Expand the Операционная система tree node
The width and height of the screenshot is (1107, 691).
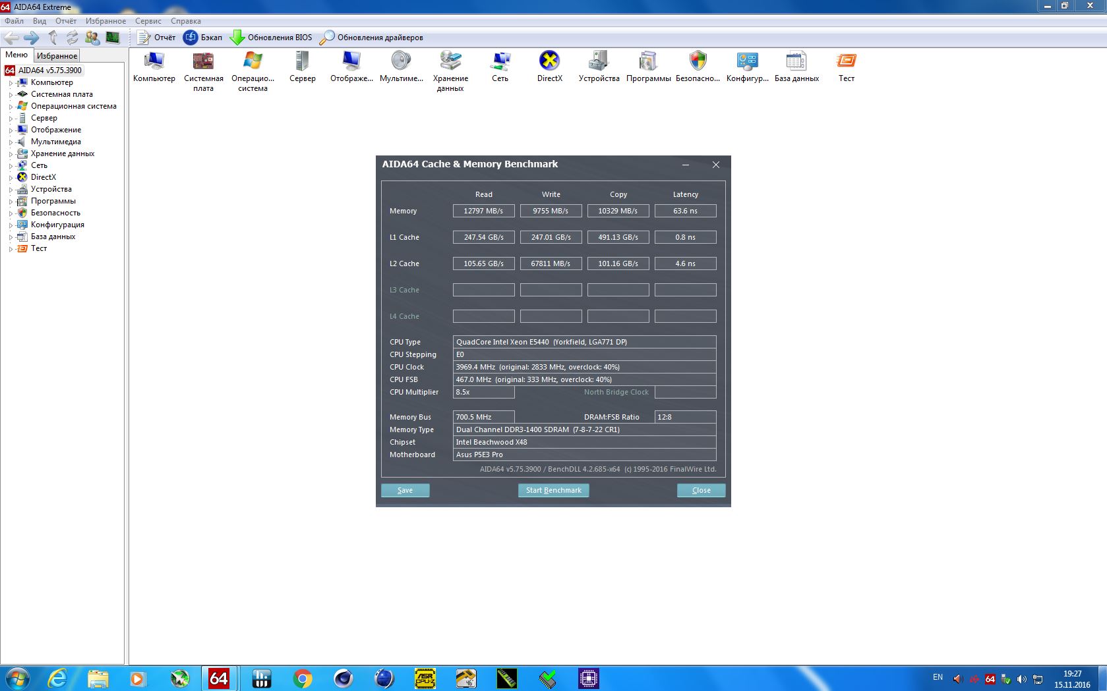point(11,107)
